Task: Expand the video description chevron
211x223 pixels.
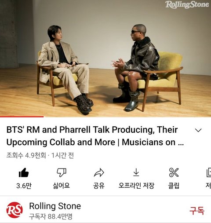Action: click(x=198, y=130)
